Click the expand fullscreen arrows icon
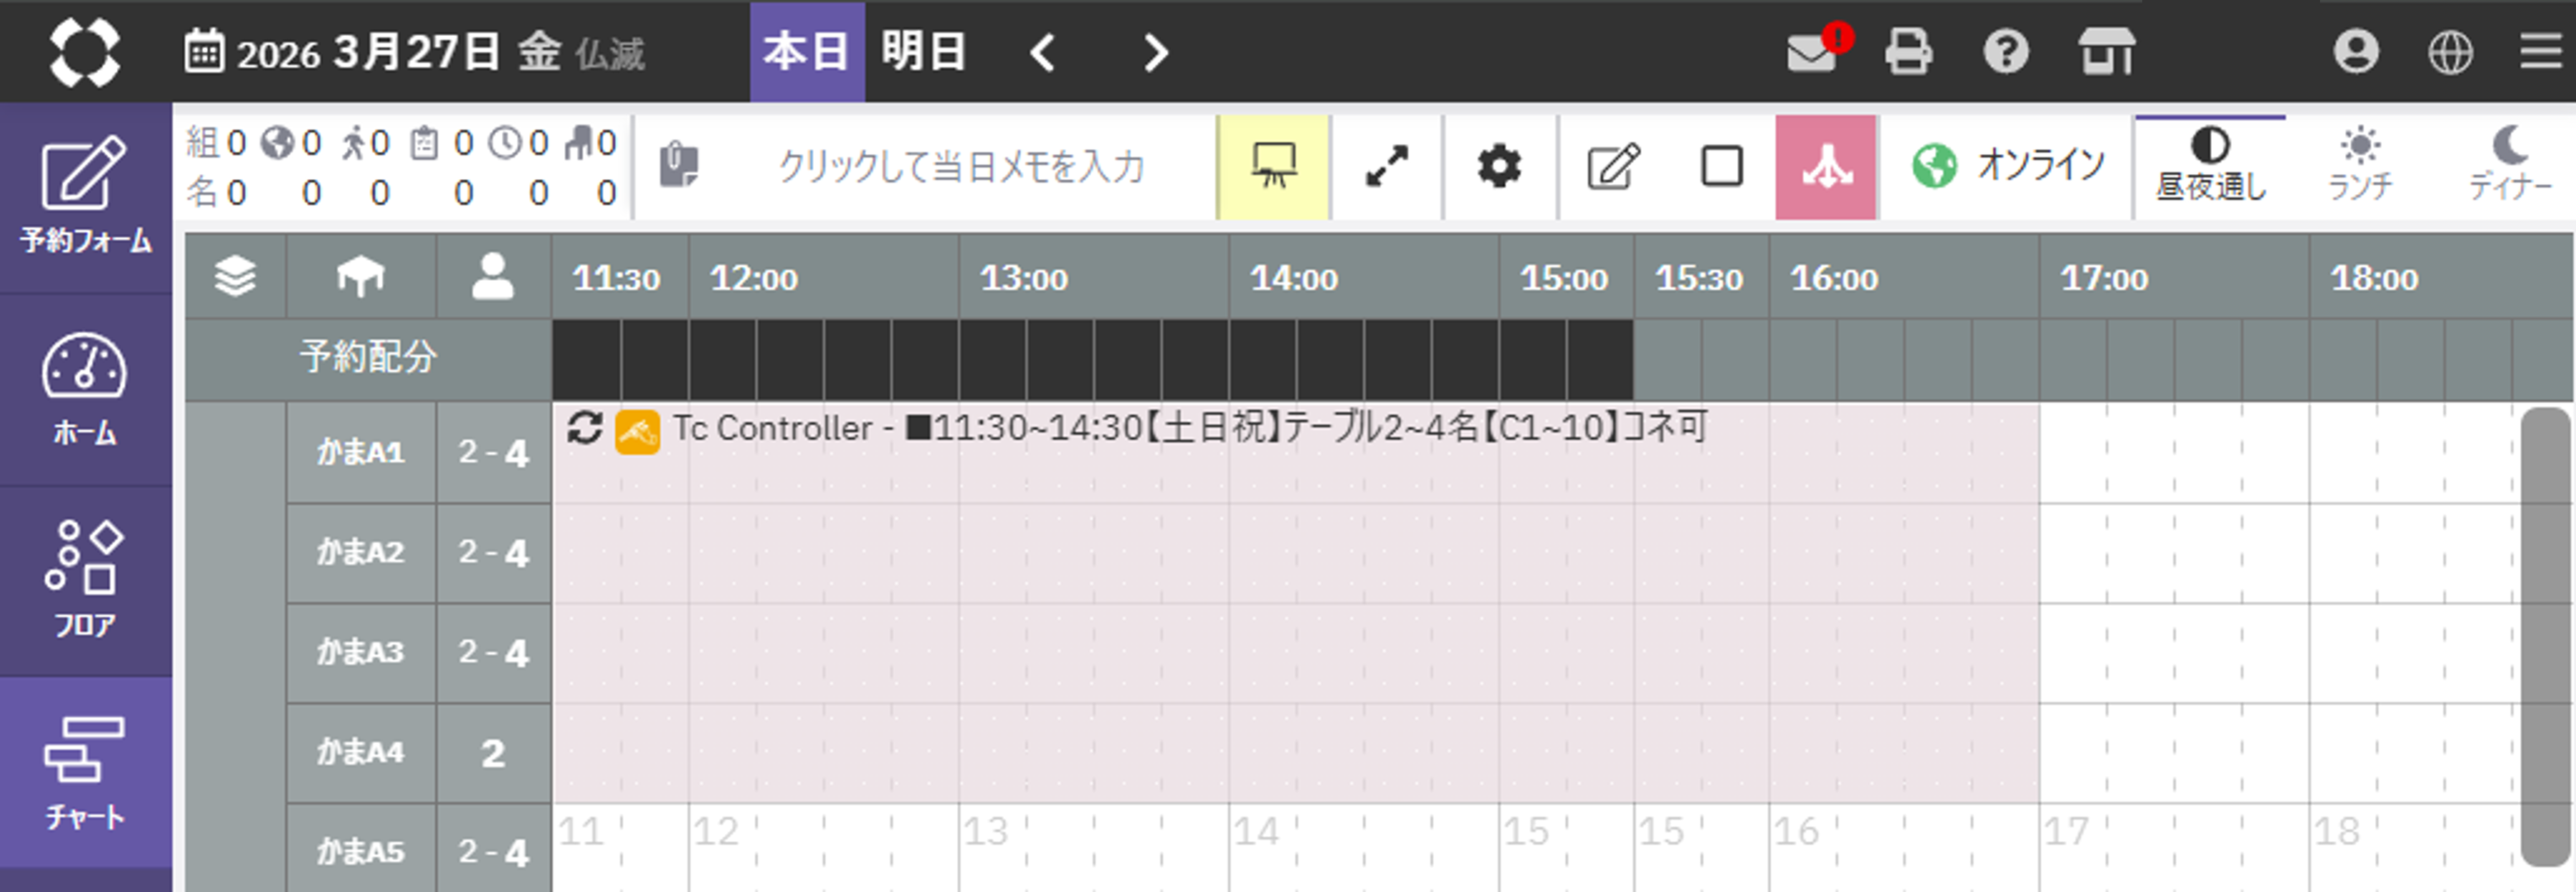 click(x=1387, y=167)
